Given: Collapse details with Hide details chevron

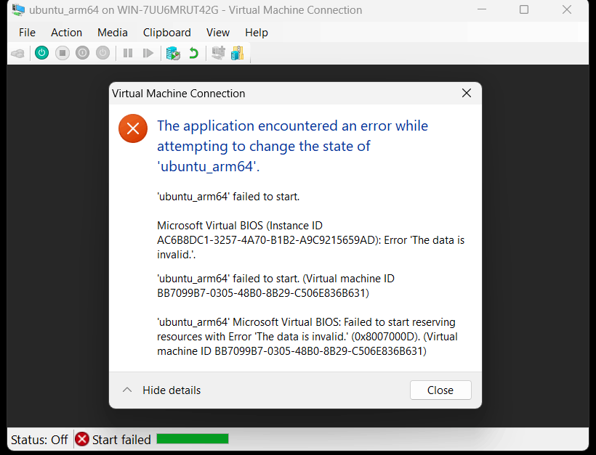Looking at the screenshot, I should 127,390.
